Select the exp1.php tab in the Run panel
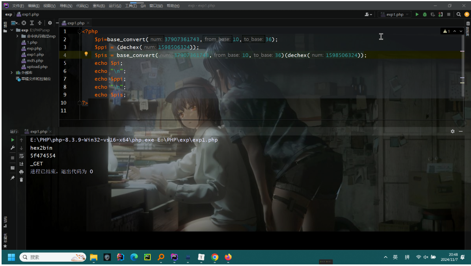The image size is (471, 266). [x=39, y=132]
